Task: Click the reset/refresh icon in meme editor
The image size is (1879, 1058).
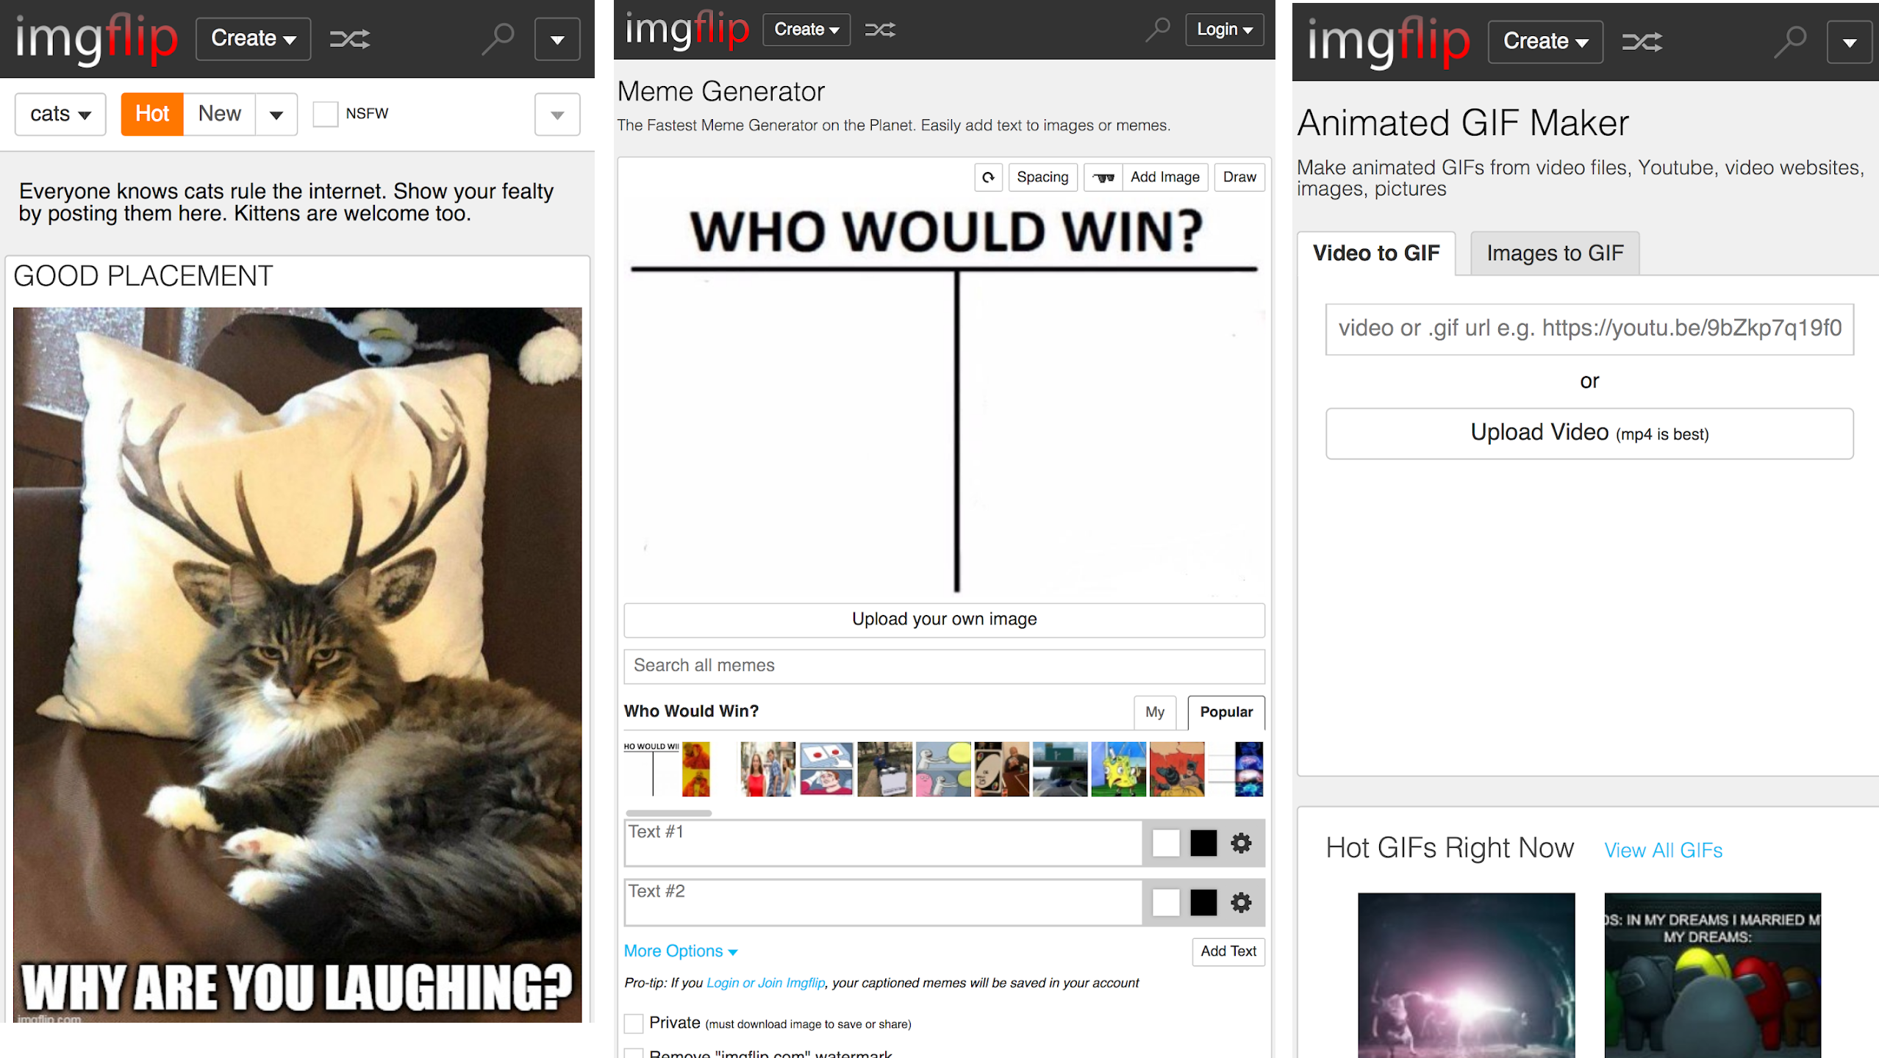Action: (x=989, y=178)
